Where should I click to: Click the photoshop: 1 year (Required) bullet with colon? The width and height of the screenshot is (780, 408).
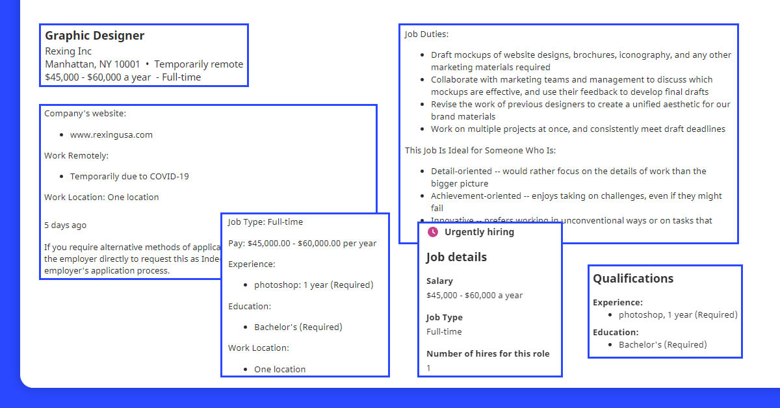pos(314,285)
